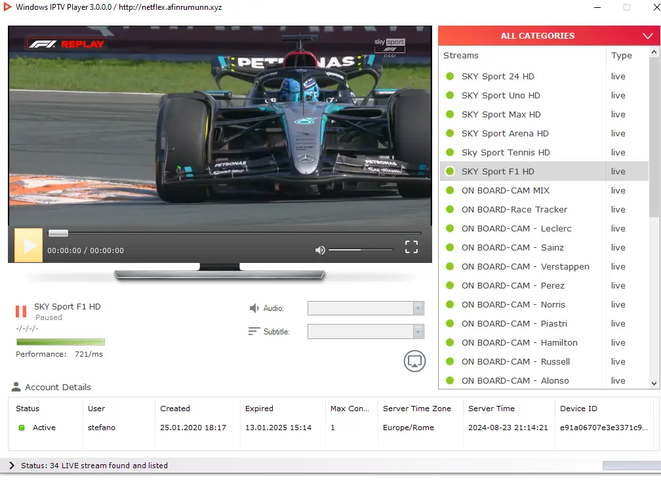This screenshot has width=661, height=480.
Task: Click green dot next to Sky Sport Tennis HD
Action: 450,152
